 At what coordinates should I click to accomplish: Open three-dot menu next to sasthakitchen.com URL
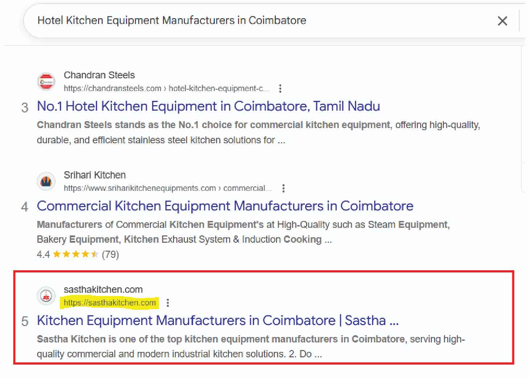(167, 303)
